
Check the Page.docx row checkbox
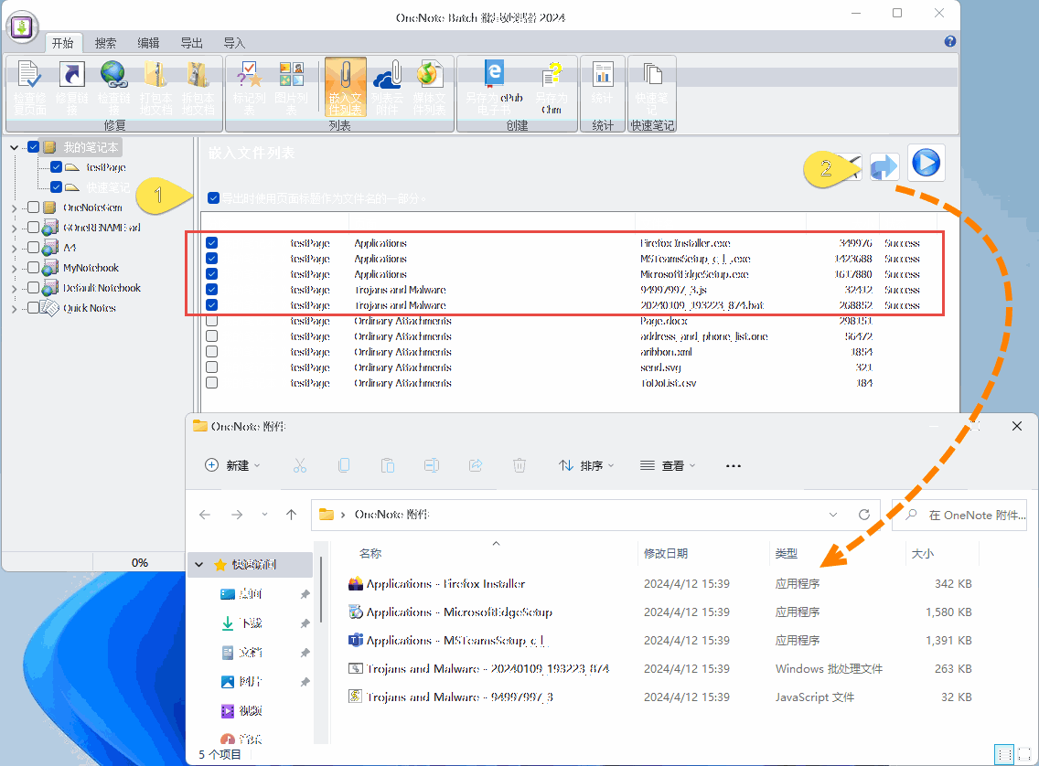pyautogui.click(x=212, y=321)
